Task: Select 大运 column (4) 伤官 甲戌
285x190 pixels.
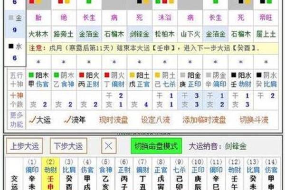Action: [x=87, y=174]
